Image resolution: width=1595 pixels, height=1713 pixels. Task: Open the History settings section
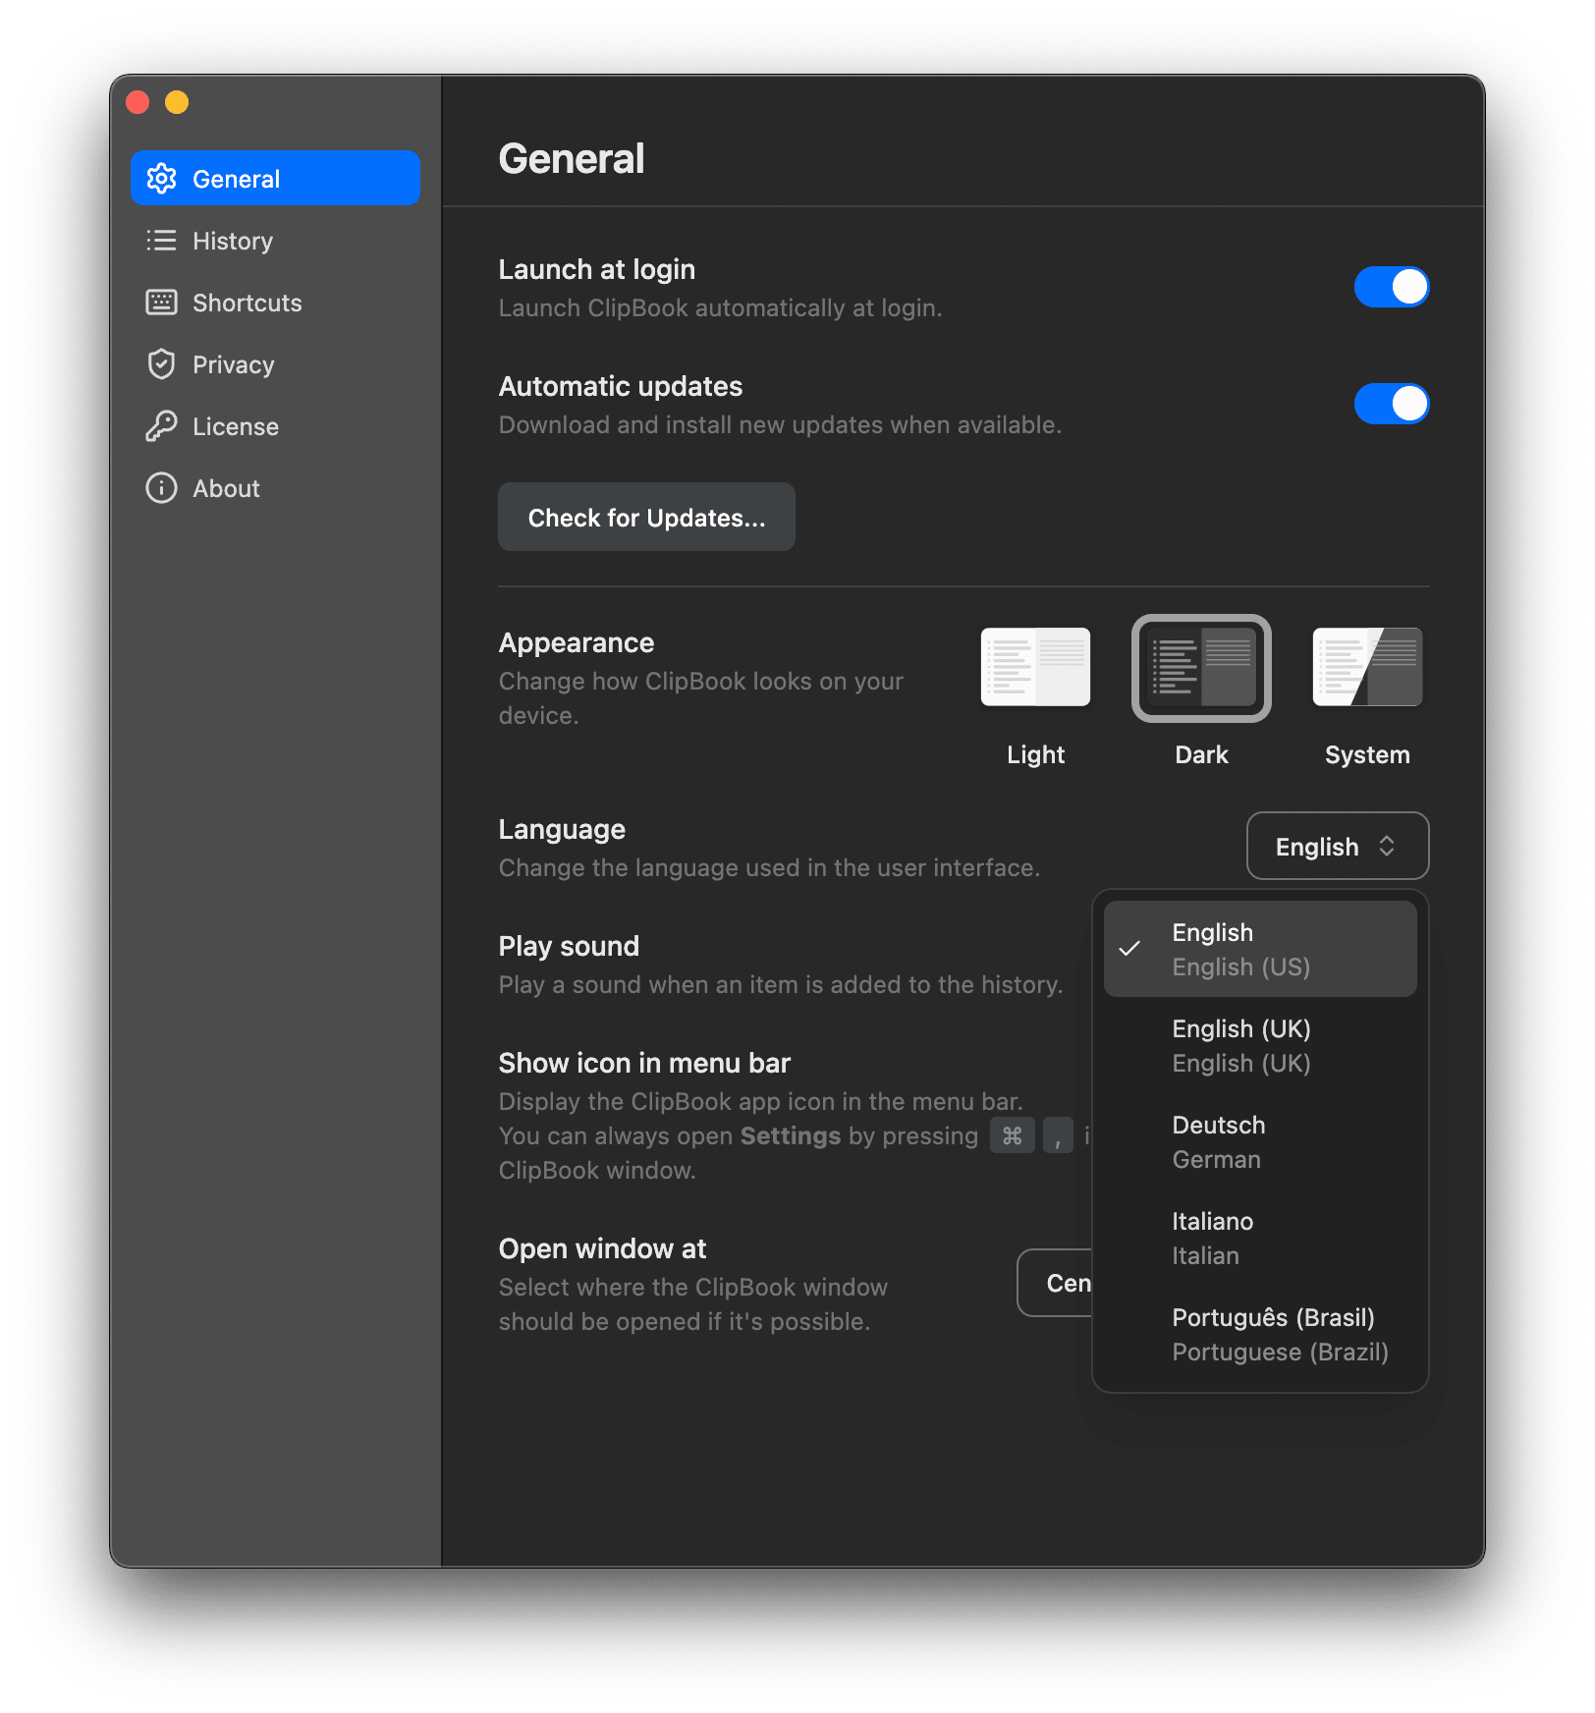click(275, 241)
